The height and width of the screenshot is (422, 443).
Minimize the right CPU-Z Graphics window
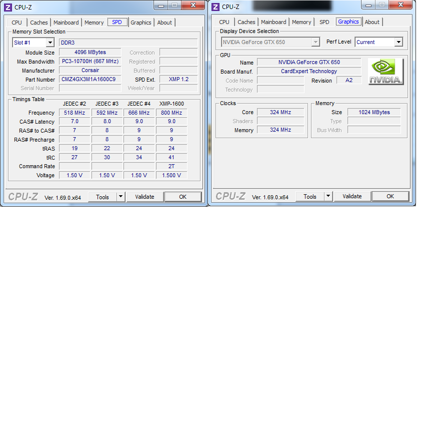pos(368,5)
